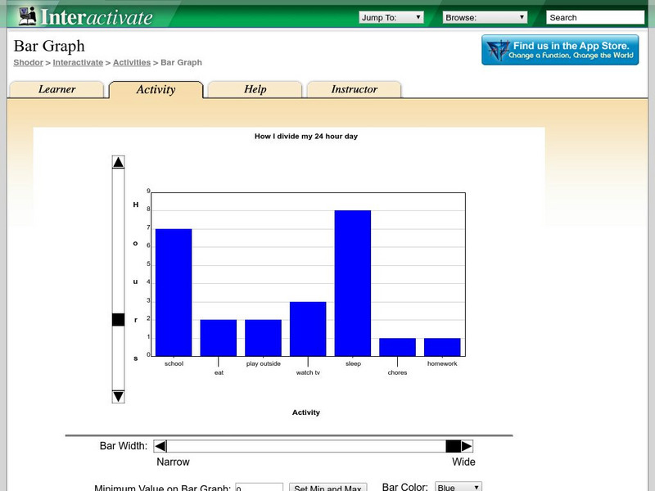Viewport: 655px width, 491px height.
Task: Follow the Shodor breadcrumb link
Action: click(x=28, y=62)
